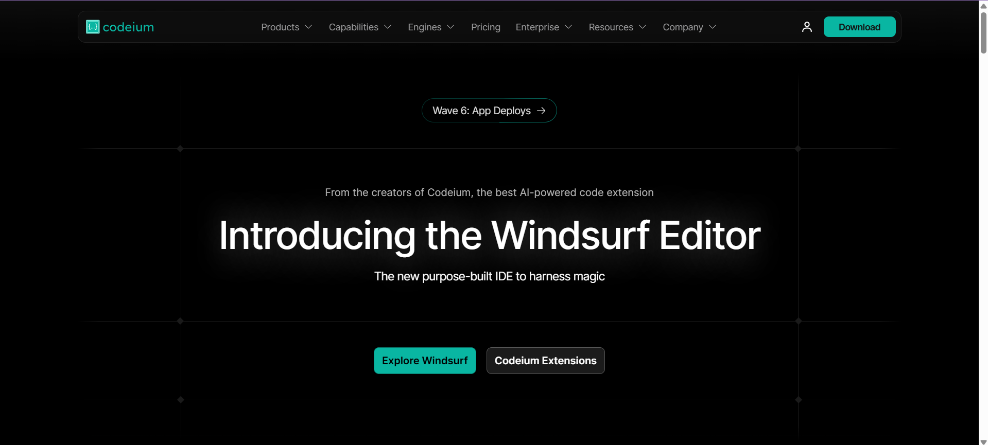988x445 pixels.
Task: Click the Explore Windsurf button
Action: 425,361
